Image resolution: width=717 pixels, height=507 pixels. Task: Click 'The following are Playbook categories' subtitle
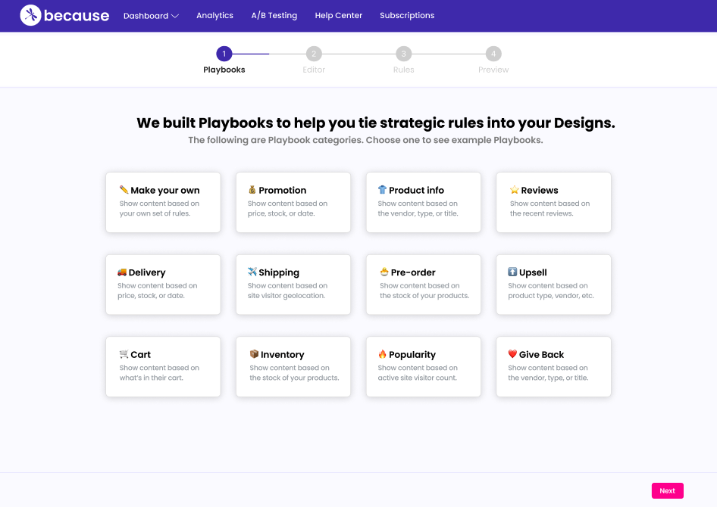(365, 140)
